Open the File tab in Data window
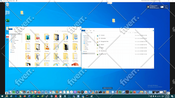This screenshot has width=175, height=98. pyautogui.click(x=83, y=31)
